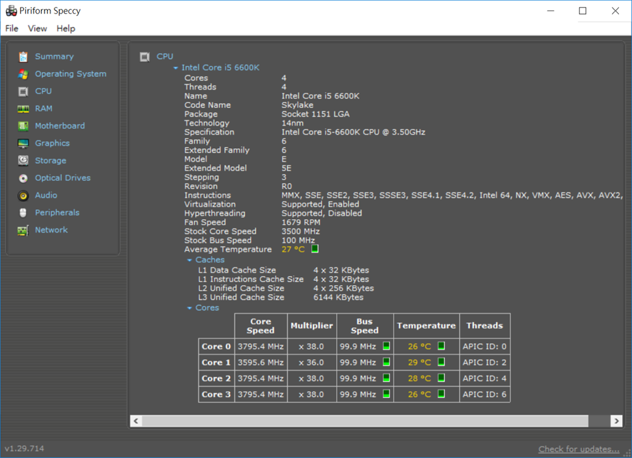Click the horizontal scrollbar right arrow
632x458 pixels.
click(x=615, y=420)
